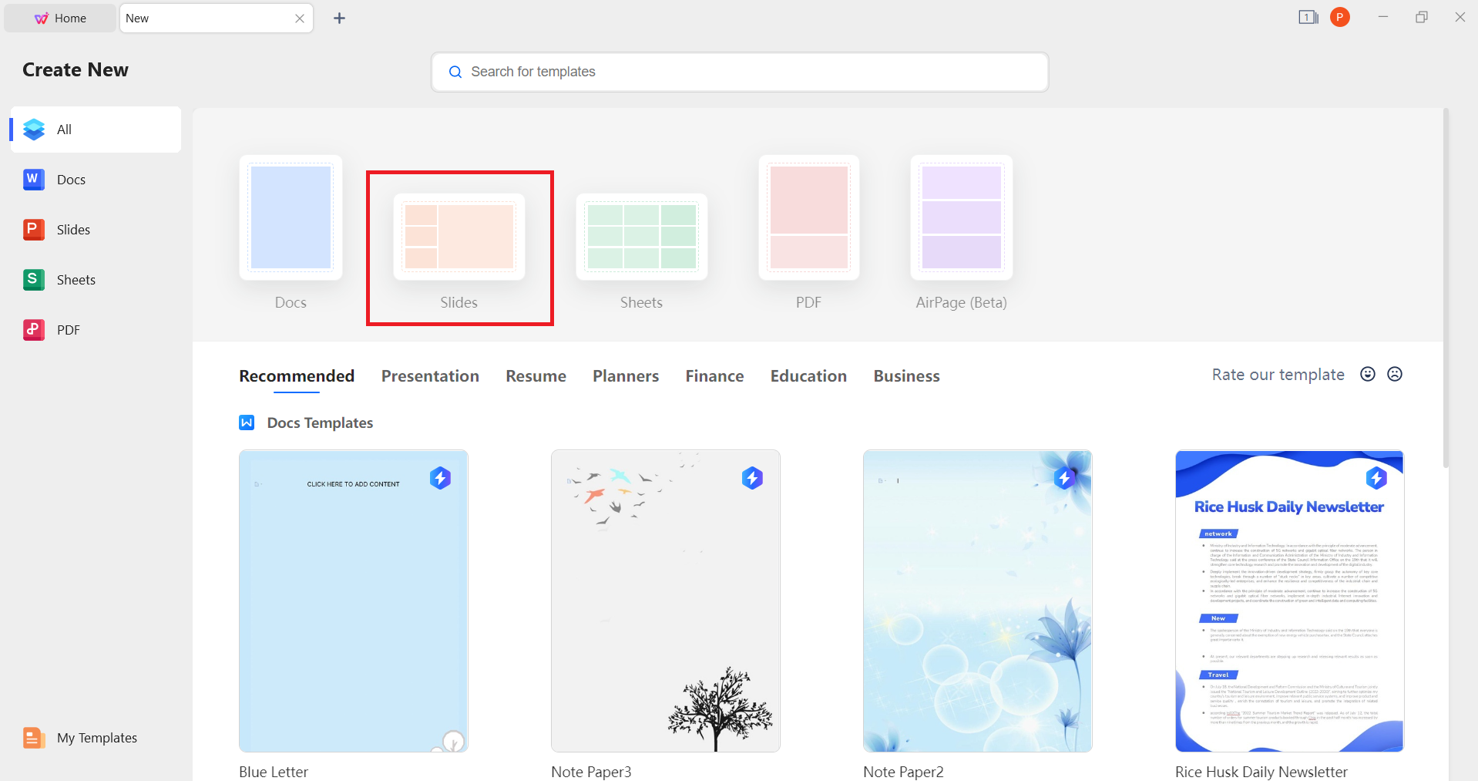Open the user profile avatar P

pyautogui.click(x=1339, y=16)
